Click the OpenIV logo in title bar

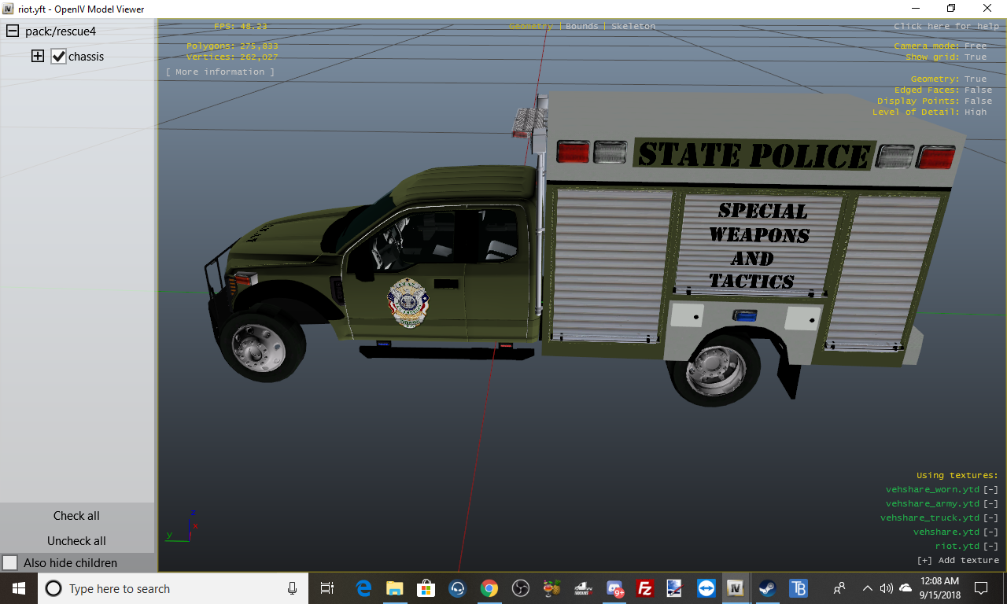pyautogui.click(x=9, y=9)
